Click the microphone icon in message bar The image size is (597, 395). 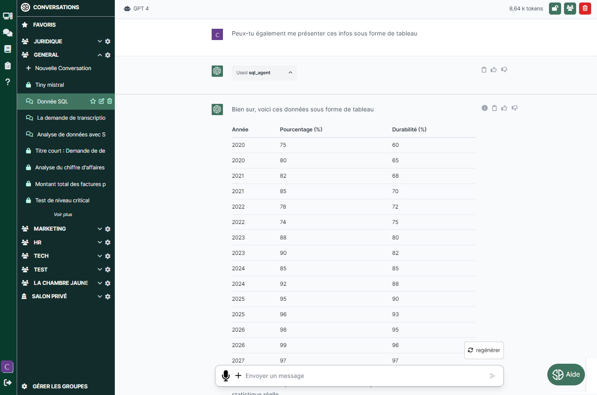click(226, 376)
